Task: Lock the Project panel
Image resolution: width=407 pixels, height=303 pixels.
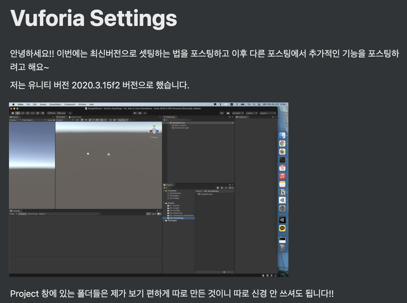Action: pos(230,185)
